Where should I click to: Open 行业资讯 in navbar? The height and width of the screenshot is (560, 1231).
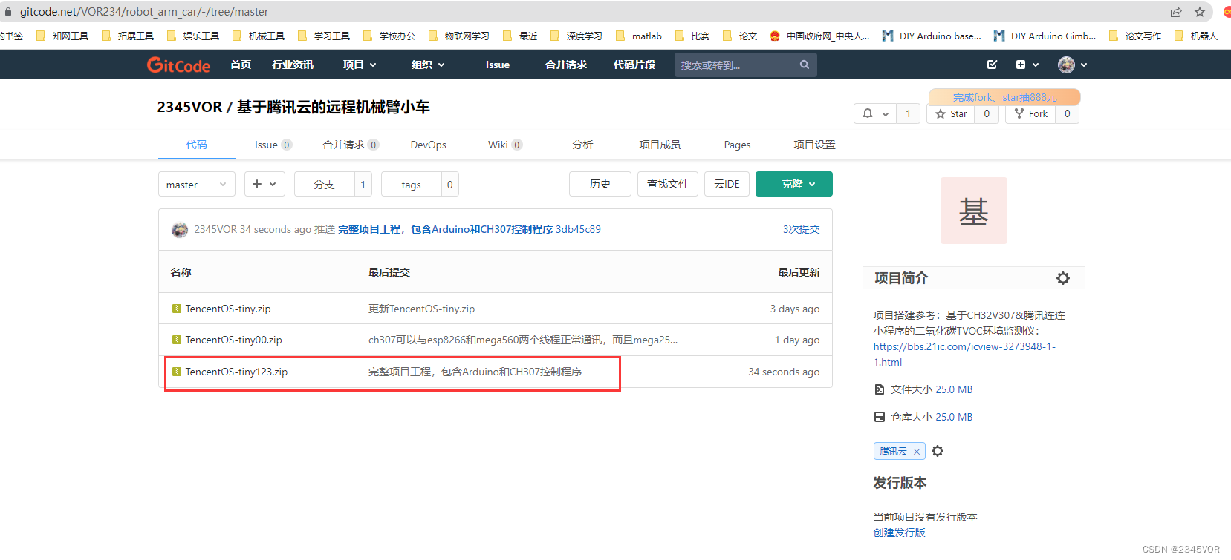(x=292, y=65)
